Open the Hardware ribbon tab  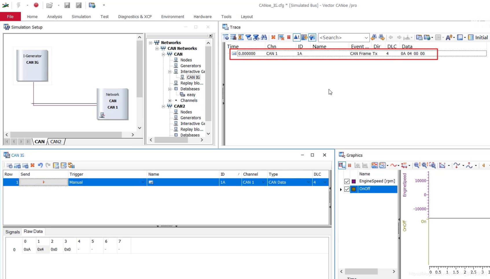tap(202, 16)
